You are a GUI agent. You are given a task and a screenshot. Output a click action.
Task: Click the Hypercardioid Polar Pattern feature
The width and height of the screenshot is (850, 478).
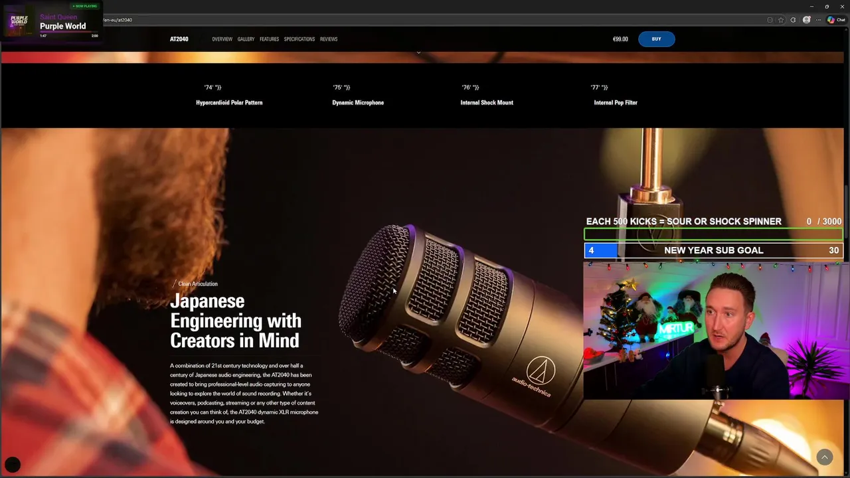point(229,103)
